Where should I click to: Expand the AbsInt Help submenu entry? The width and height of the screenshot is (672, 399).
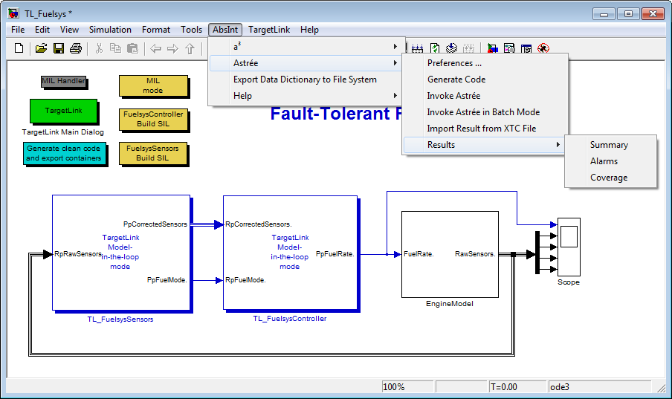point(306,96)
